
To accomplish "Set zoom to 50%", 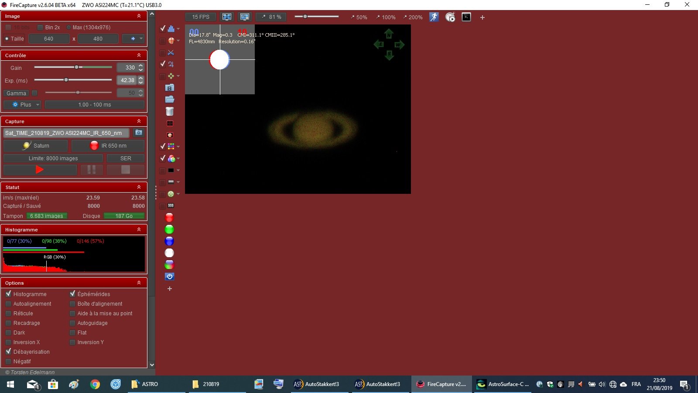I will 359,17.
